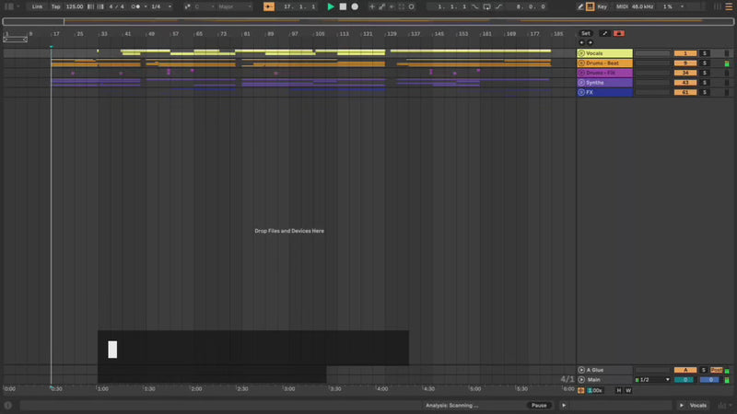This screenshot has width=737, height=414.
Task: Click the Arrangement Record circle button
Action: [x=355, y=6]
